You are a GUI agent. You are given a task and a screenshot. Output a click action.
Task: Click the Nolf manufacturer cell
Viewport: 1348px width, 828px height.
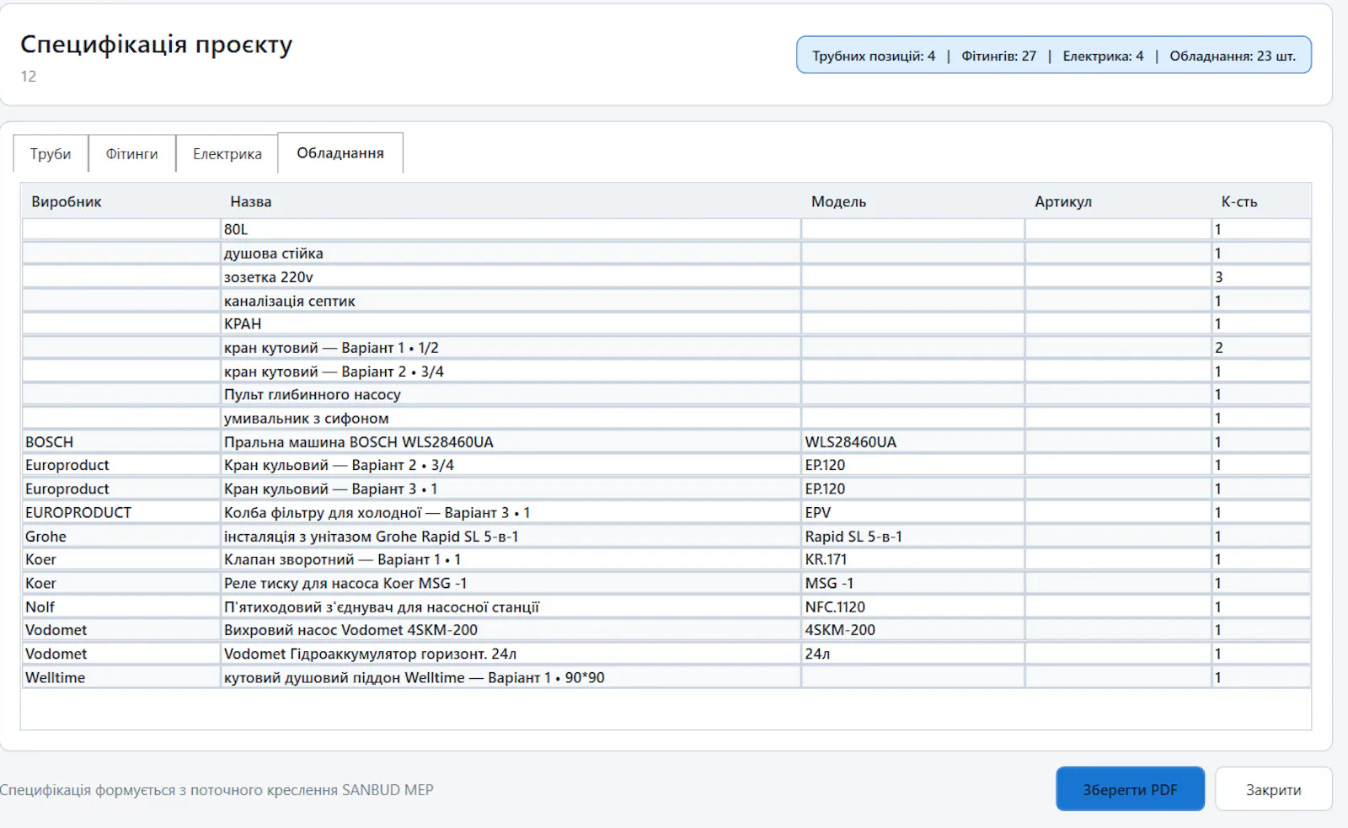[x=121, y=606]
